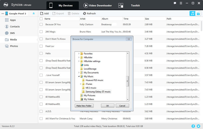Screen dimensions: 203x129
Task: Click the Syncios logo icon
Action: [6, 5]
